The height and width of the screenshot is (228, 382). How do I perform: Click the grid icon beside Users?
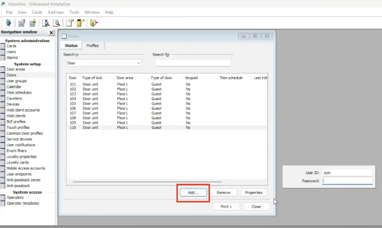pyautogui.click(x=3, y=52)
